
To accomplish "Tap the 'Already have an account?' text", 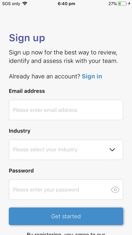I will (x=45, y=77).
